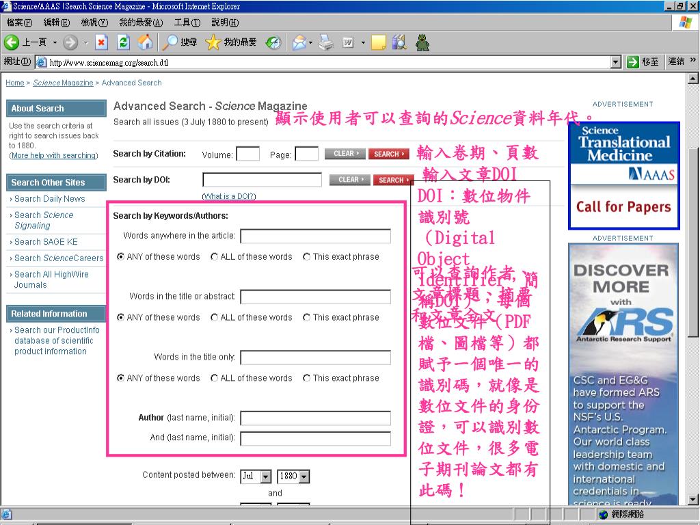Viewport: 700px width, 525px height.
Task: Click SEARCH button for citation search
Action: click(x=389, y=154)
